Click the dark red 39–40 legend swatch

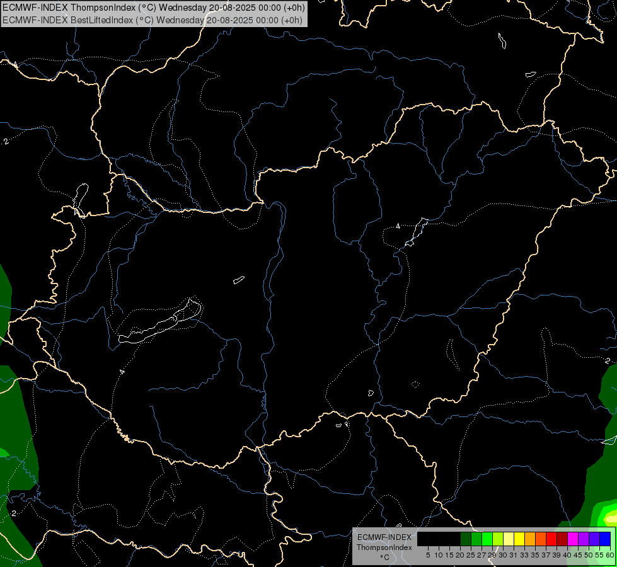562,539
